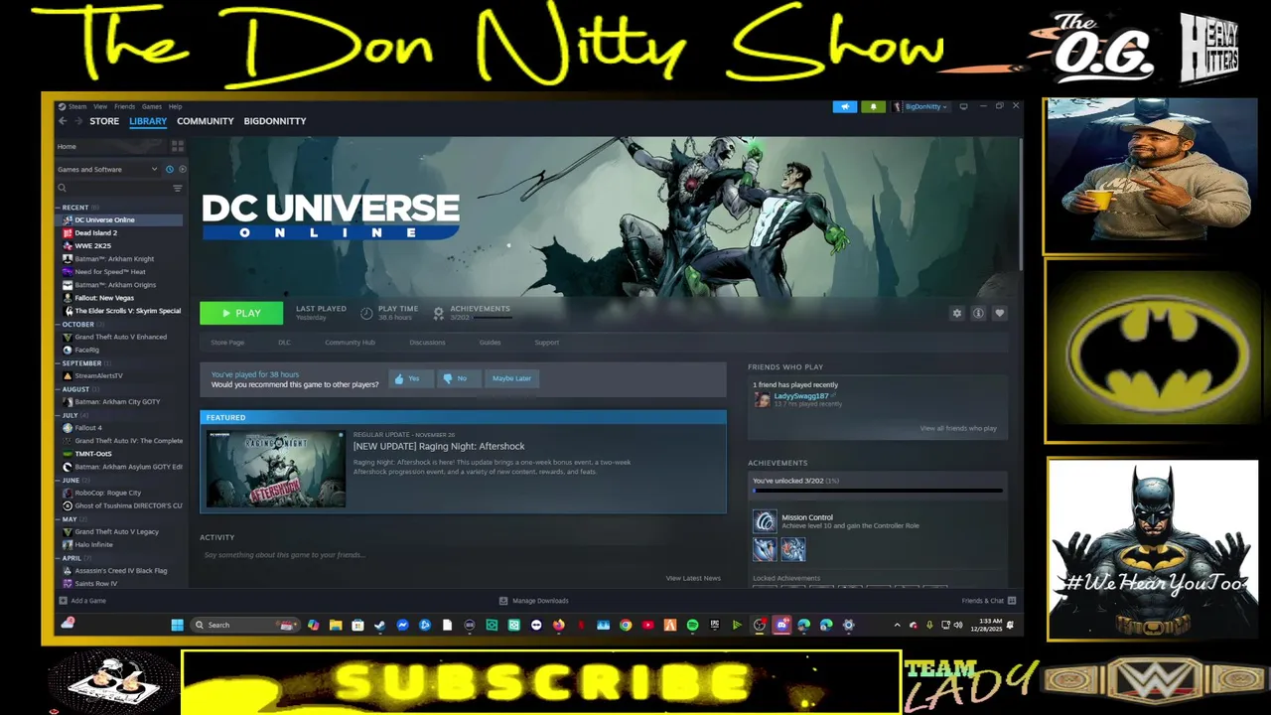This screenshot has height=715, width=1271.
Task: Open File Explorer from the taskbar
Action: pyautogui.click(x=336, y=625)
